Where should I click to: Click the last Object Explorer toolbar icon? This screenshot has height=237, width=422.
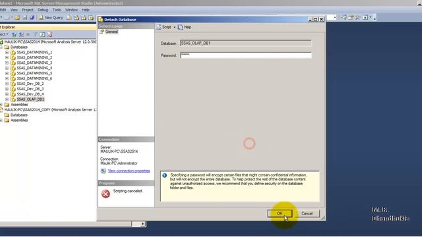click(50, 34)
